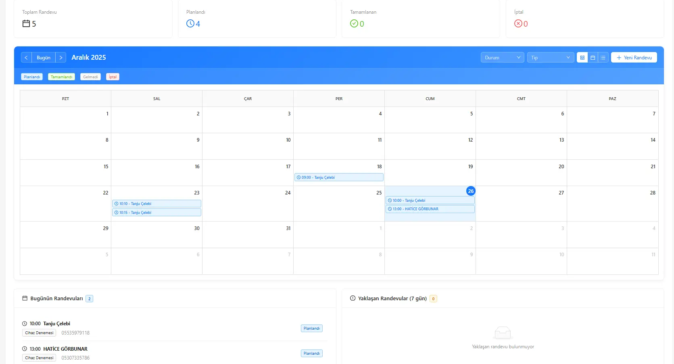Viewport: 674px width, 364px height.
Task: Click the clock icon in 09:00 Tanju Çelebi event
Action: click(x=299, y=177)
